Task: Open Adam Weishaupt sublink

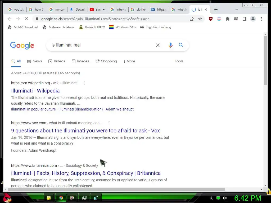Action: click(120, 109)
